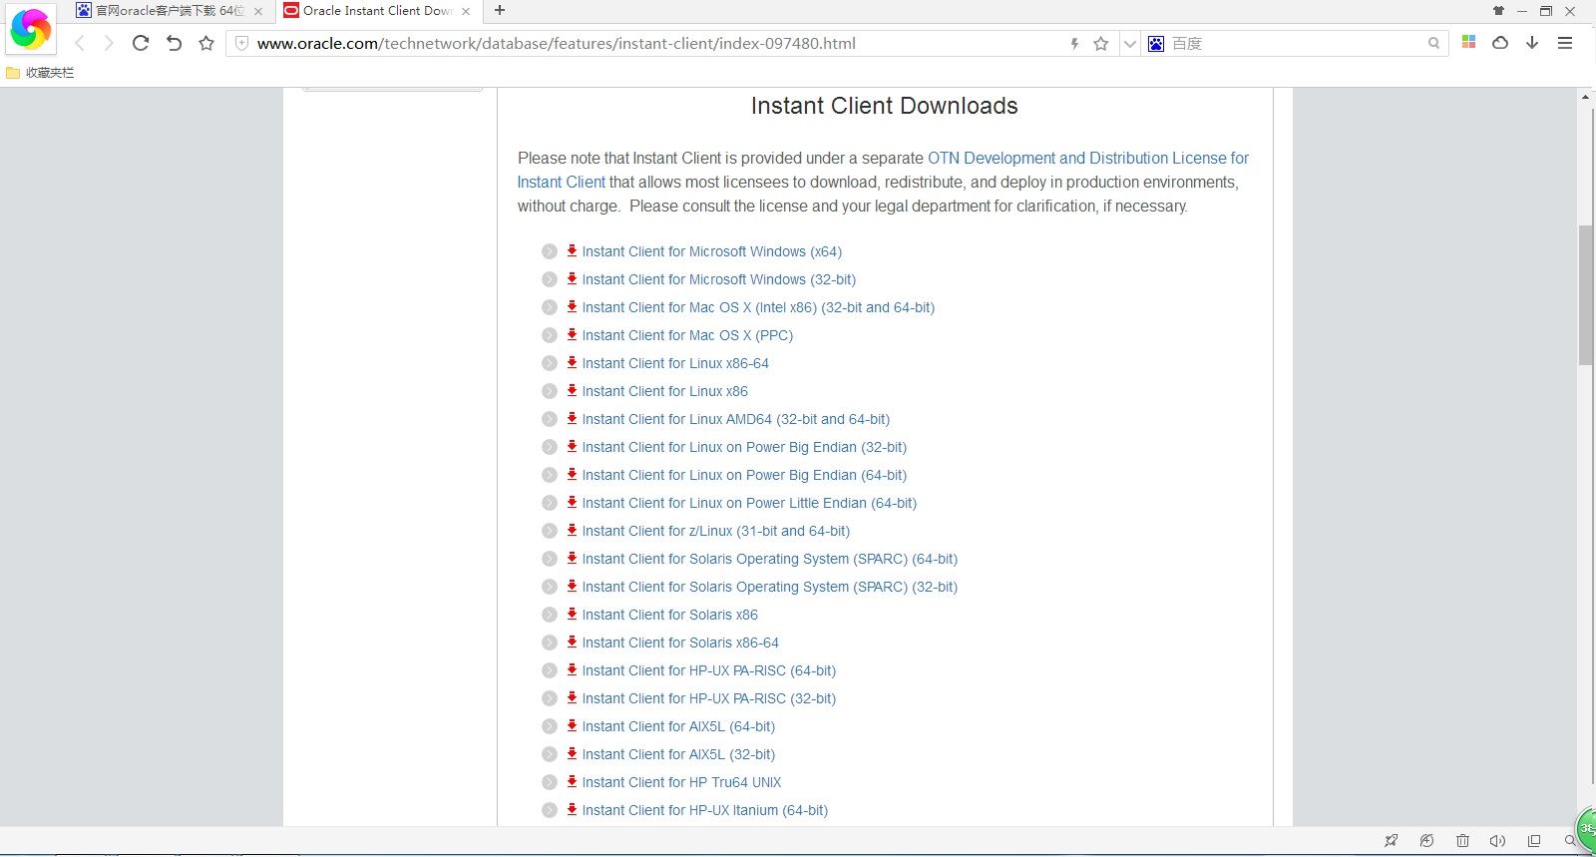
Task: Open Instant Client for Mac OS X (PPC)
Action: tap(687, 335)
